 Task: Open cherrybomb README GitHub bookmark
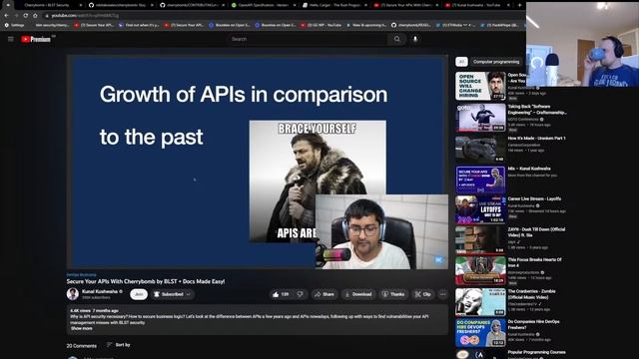point(410,25)
